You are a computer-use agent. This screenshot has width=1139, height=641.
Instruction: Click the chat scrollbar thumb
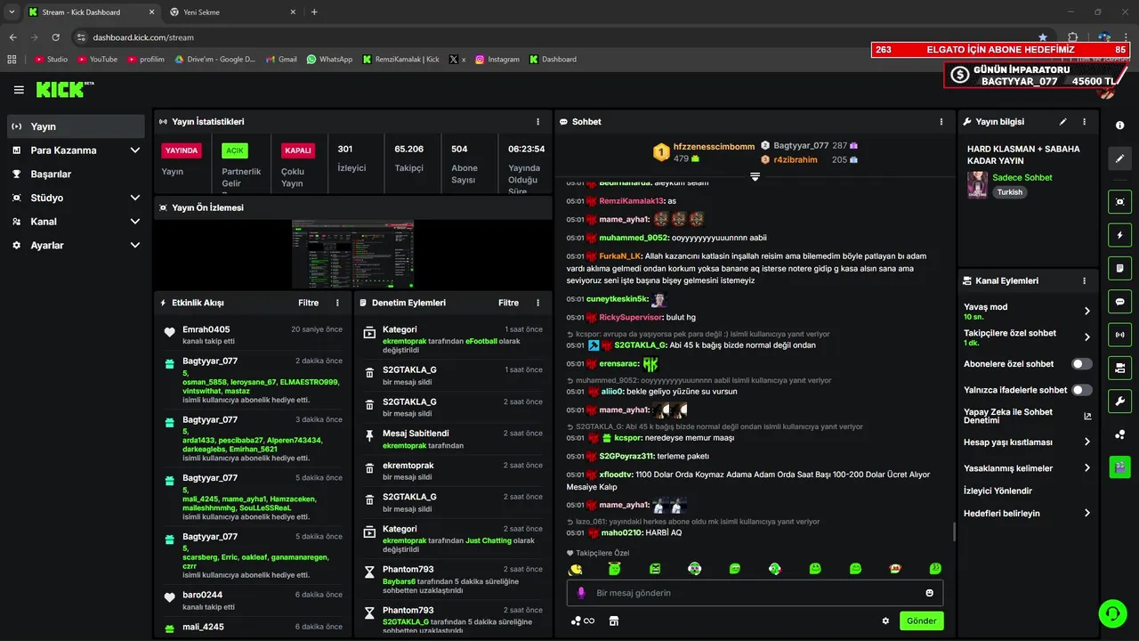[x=956, y=531]
